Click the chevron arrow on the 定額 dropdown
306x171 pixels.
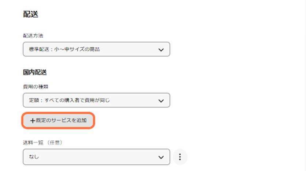click(161, 101)
